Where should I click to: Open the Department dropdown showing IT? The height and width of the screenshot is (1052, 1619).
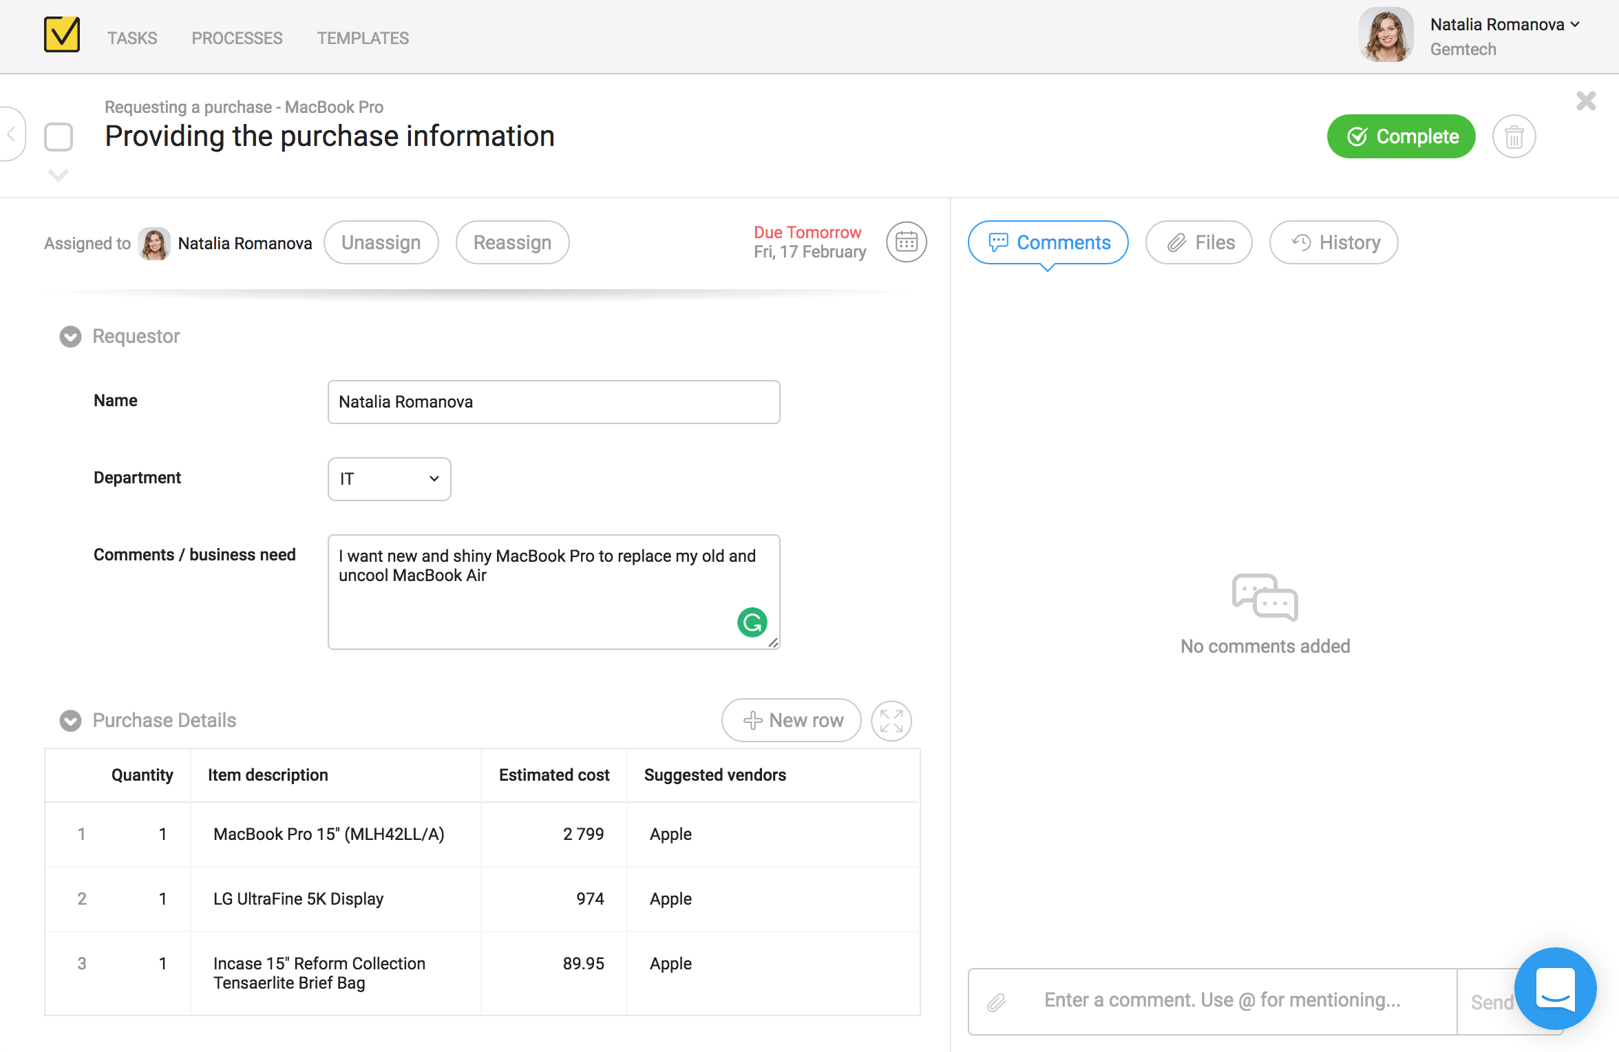click(x=389, y=479)
